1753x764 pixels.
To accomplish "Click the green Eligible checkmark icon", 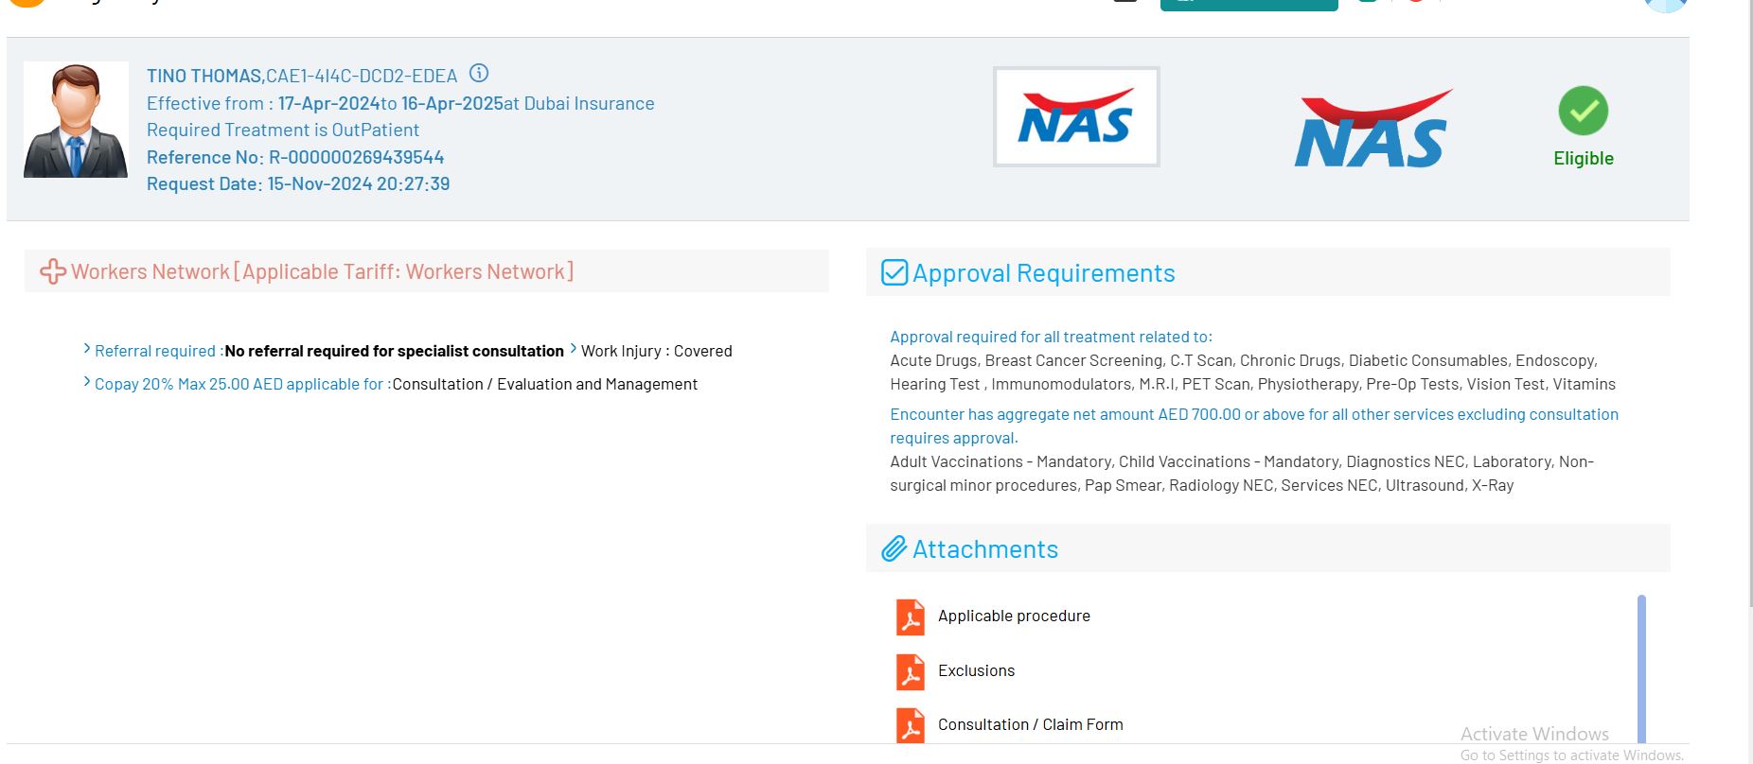I will point(1583,111).
